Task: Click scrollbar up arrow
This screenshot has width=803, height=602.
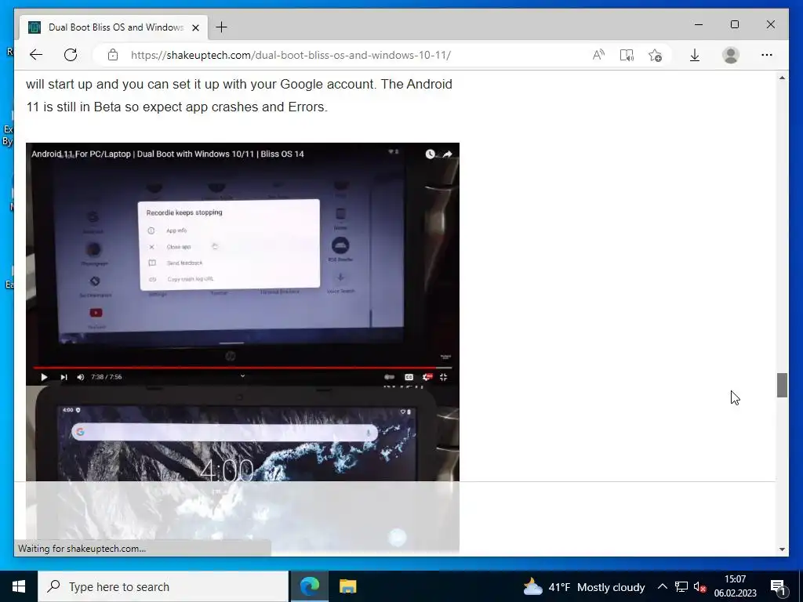Action: click(782, 78)
